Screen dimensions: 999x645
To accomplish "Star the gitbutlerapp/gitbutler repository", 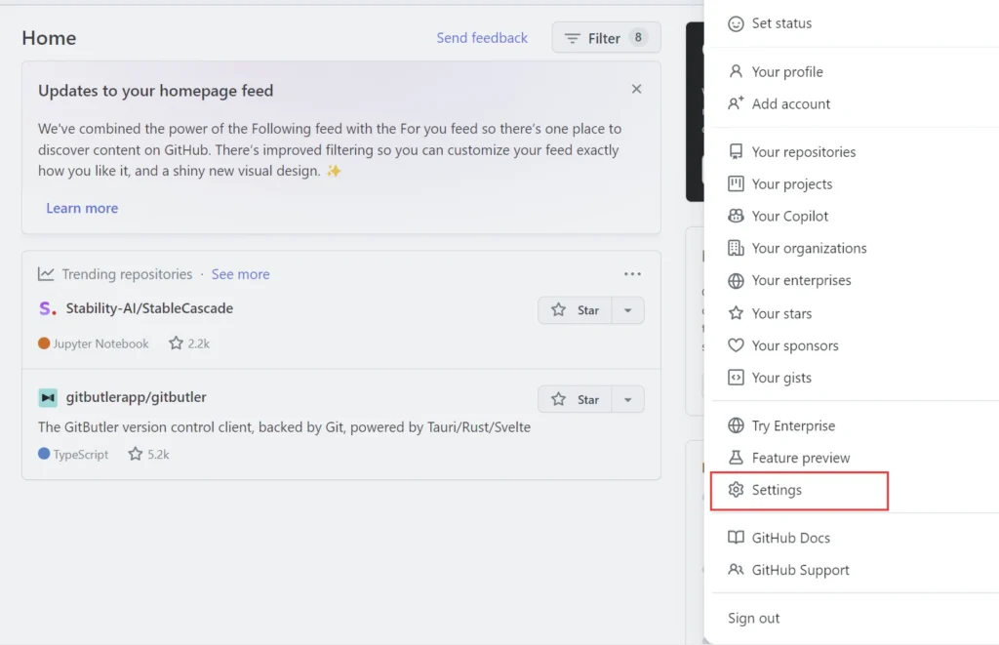I will coord(576,399).
